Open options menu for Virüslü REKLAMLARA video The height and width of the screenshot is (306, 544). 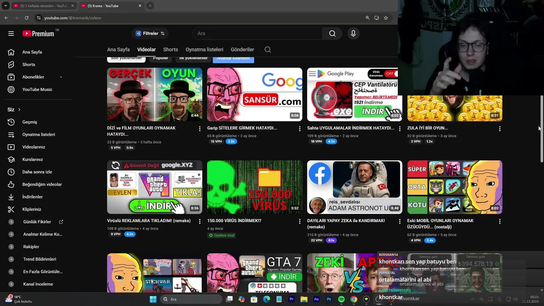[x=200, y=221]
